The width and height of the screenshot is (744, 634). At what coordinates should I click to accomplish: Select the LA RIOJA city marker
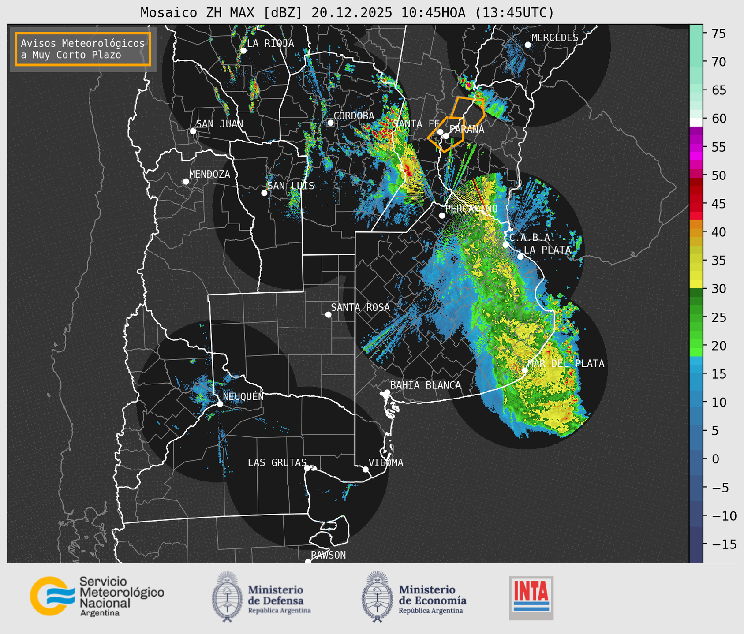243,51
